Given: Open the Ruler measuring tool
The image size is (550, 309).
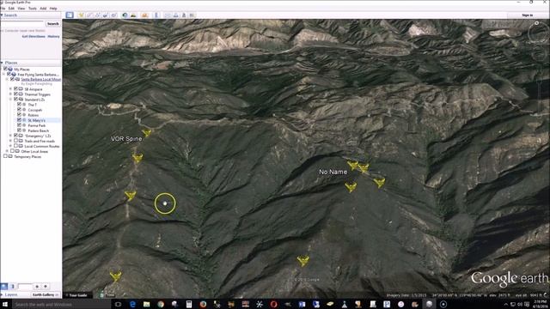Looking at the screenshot, I should click(156, 15).
